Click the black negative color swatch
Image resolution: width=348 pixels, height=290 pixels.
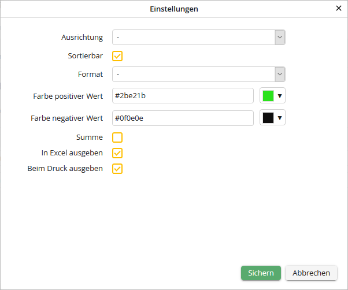click(268, 118)
